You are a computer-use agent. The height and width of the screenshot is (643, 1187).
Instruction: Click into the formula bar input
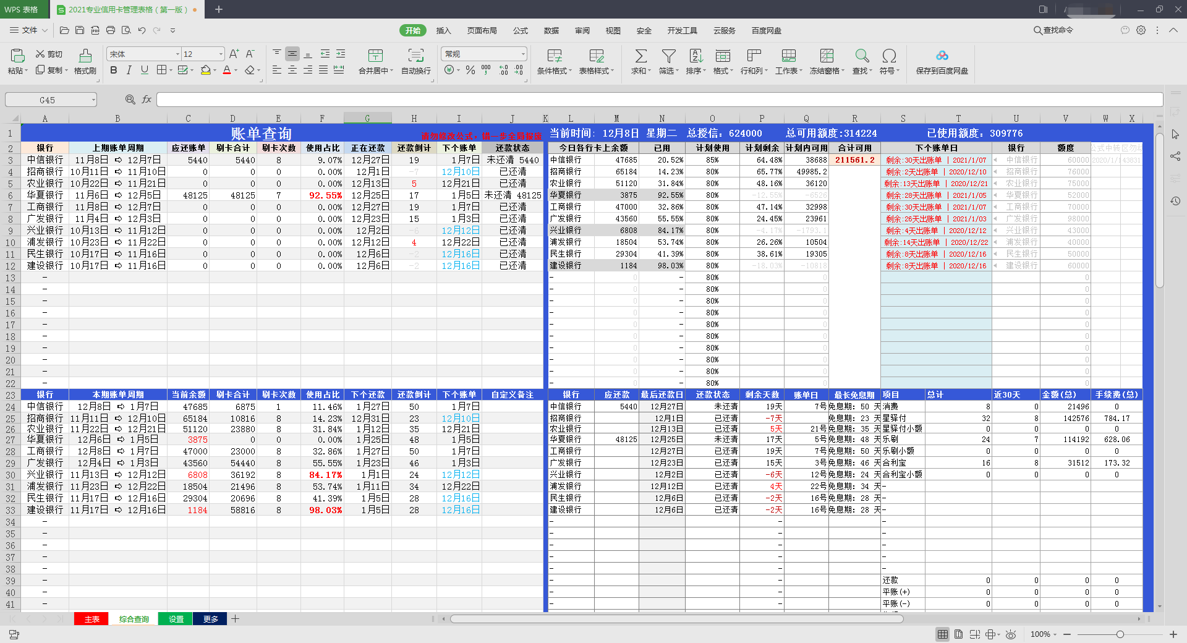[x=660, y=100]
